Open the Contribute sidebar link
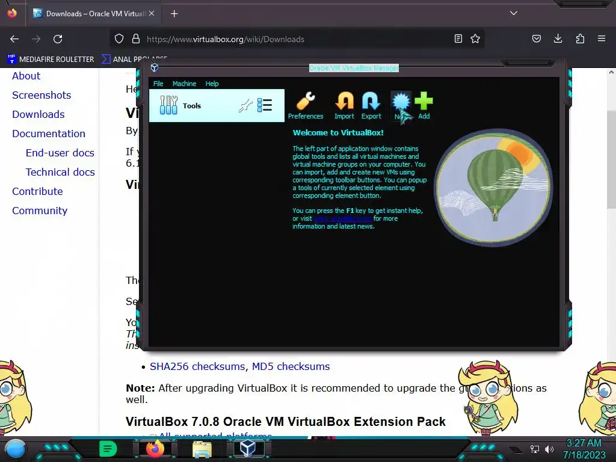The height and width of the screenshot is (462, 616). tap(37, 191)
